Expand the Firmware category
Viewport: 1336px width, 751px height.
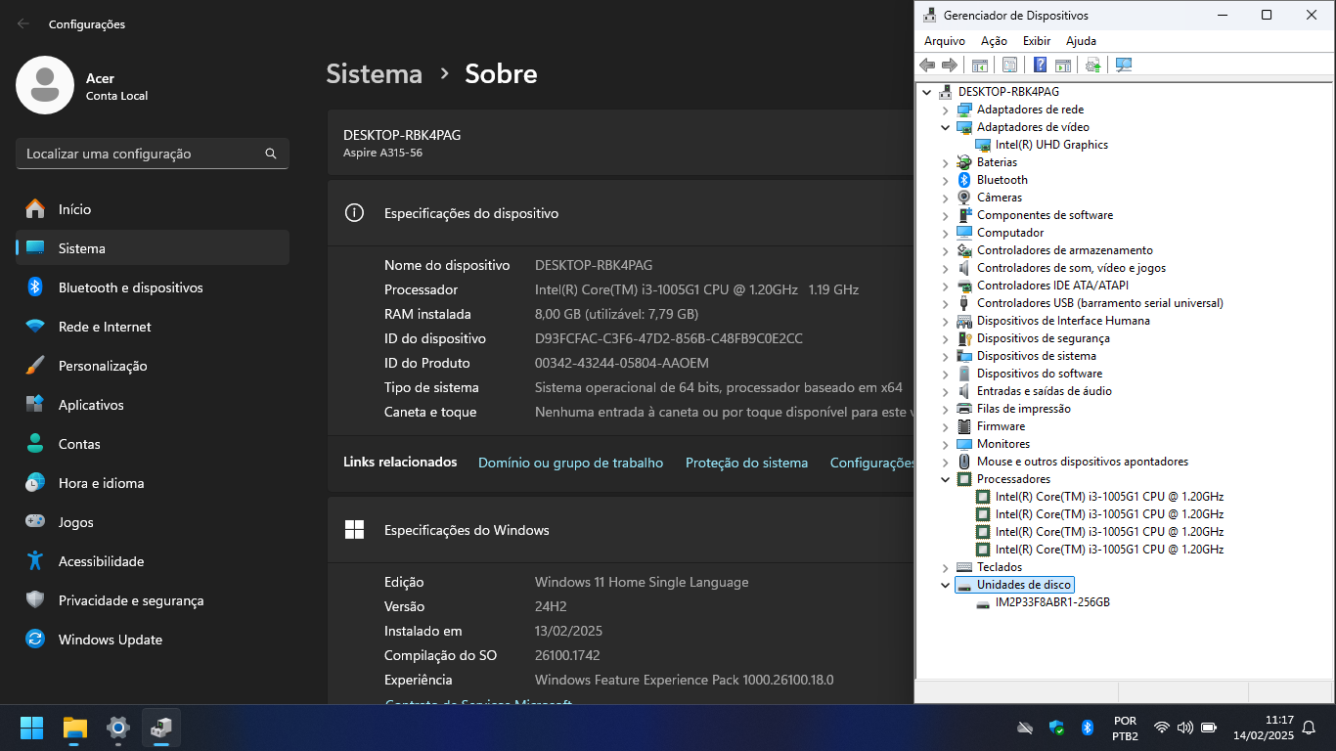coord(946,426)
